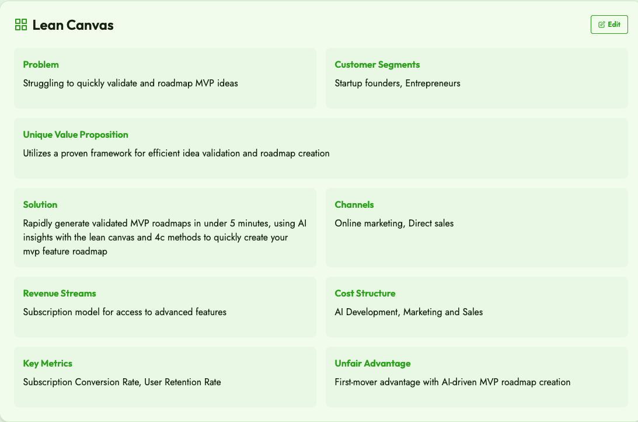Open the Unique Value Proposition card
Screen dimensions: 638x422
pos(321,148)
